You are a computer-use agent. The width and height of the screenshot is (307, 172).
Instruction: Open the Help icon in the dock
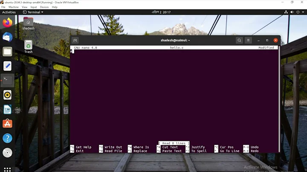(x=7, y=138)
